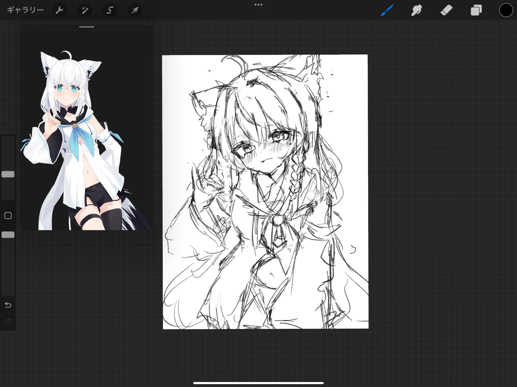Redo the last undone stroke
Screen dimensions: 517x387
point(8,321)
